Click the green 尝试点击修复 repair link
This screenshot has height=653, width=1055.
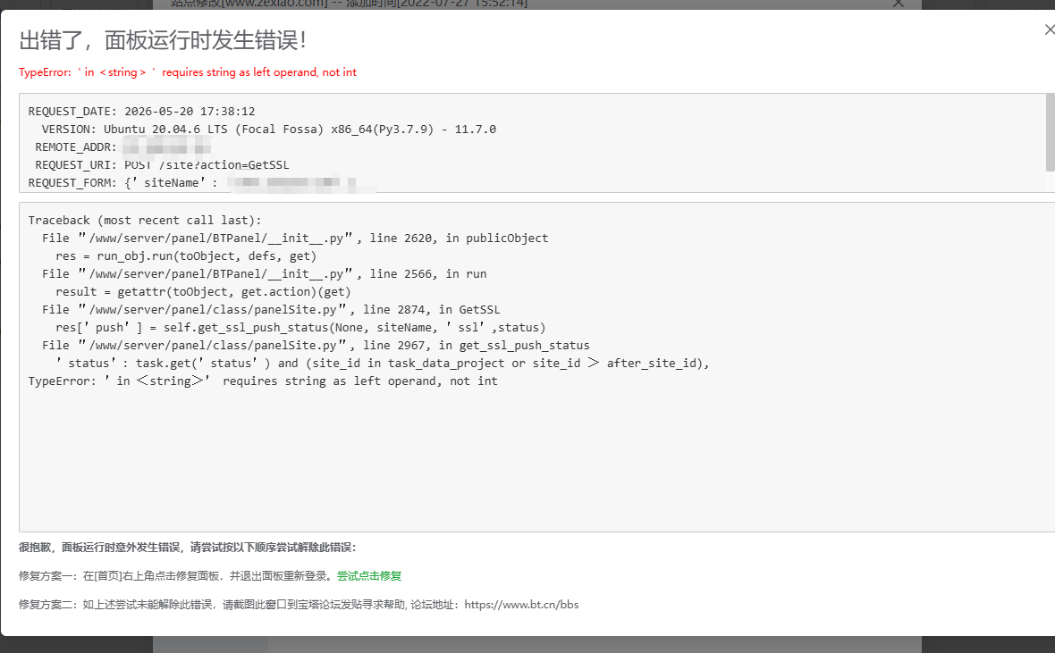[x=368, y=575]
